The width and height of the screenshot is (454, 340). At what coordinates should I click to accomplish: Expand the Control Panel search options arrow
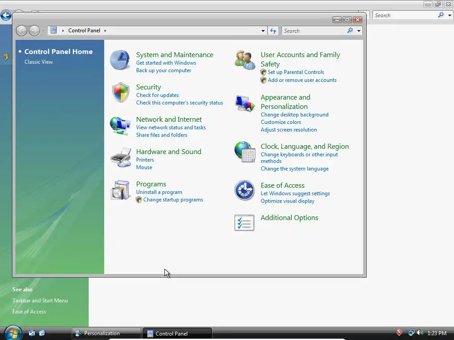(x=359, y=31)
